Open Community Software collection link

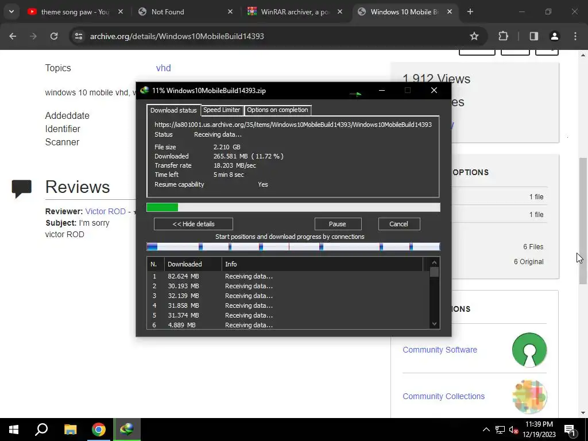click(x=440, y=350)
